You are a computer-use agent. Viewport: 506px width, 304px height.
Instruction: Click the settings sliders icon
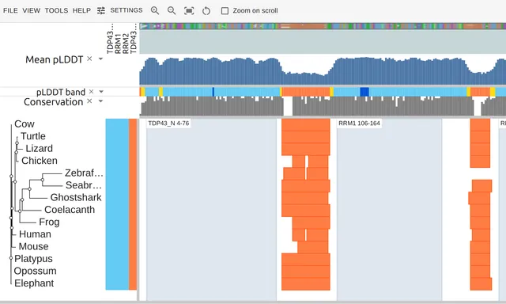pyautogui.click(x=101, y=10)
